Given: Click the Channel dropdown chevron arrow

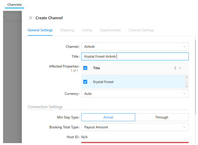Looking at the screenshot, I should pos(184,47).
